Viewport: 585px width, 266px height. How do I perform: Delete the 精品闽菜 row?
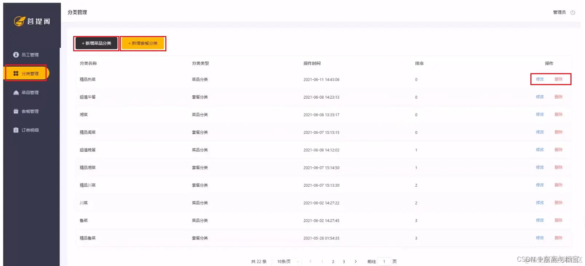click(x=558, y=132)
